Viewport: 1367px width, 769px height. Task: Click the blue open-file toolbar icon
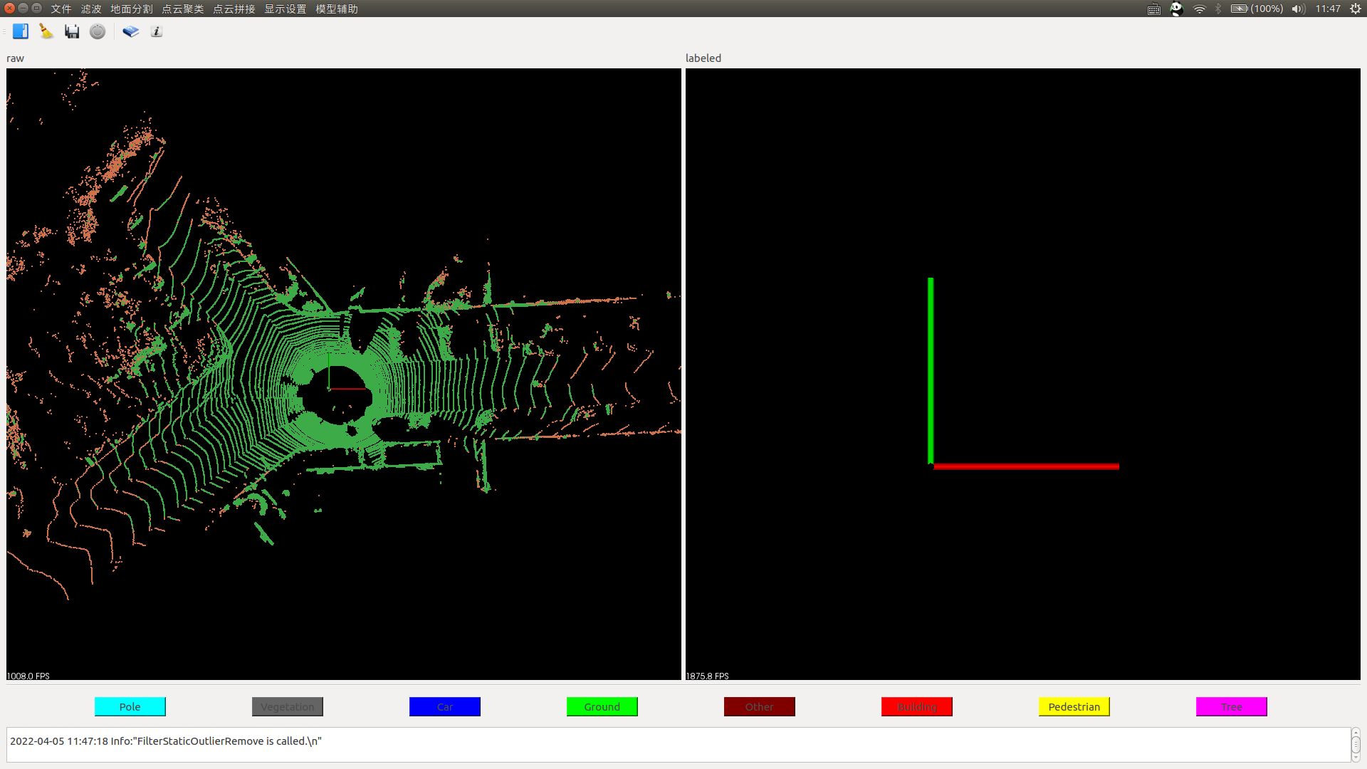(x=21, y=31)
